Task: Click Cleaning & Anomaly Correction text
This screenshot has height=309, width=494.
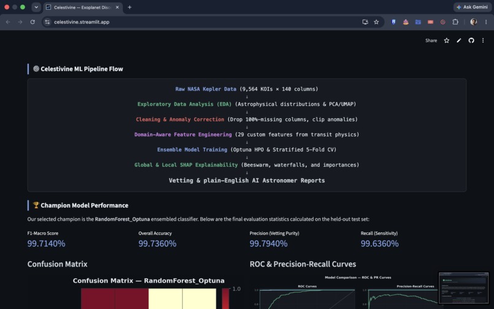Action: pyautogui.click(x=180, y=119)
